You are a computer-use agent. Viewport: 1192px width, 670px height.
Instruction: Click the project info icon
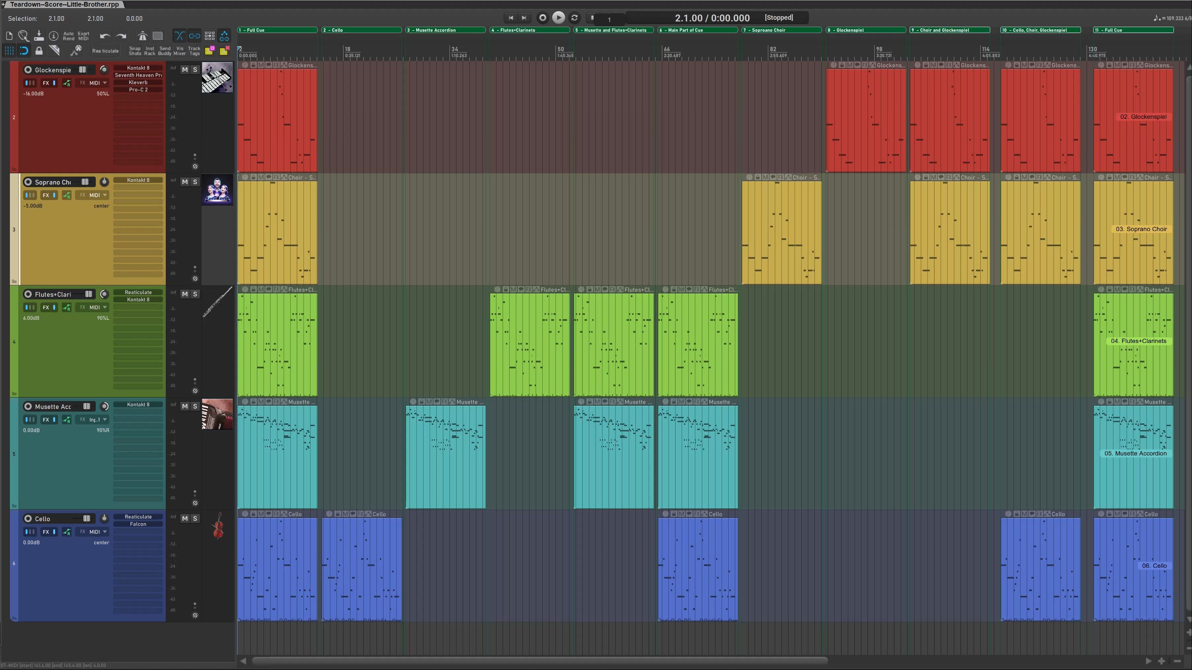pyautogui.click(x=54, y=36)
